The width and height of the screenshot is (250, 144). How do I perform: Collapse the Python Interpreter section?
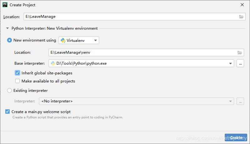[7, 28]
